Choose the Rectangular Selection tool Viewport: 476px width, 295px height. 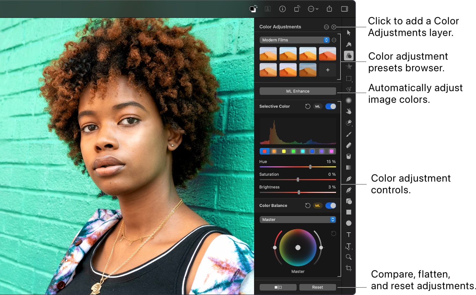pos(349,78)
